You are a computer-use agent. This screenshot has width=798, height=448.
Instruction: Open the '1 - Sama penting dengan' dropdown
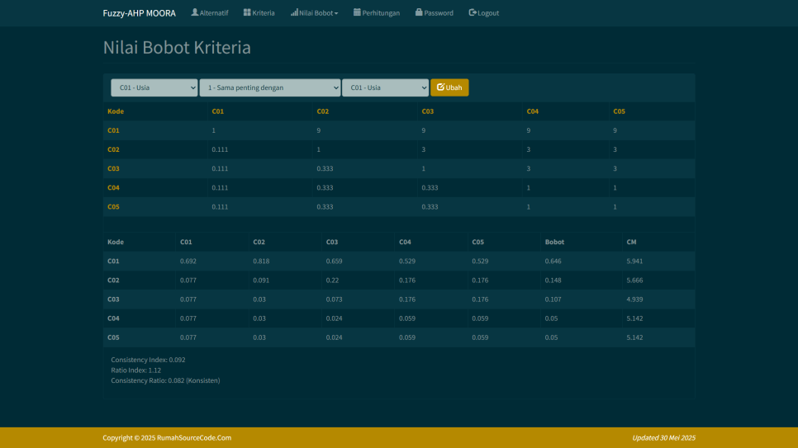pos(270,87)
